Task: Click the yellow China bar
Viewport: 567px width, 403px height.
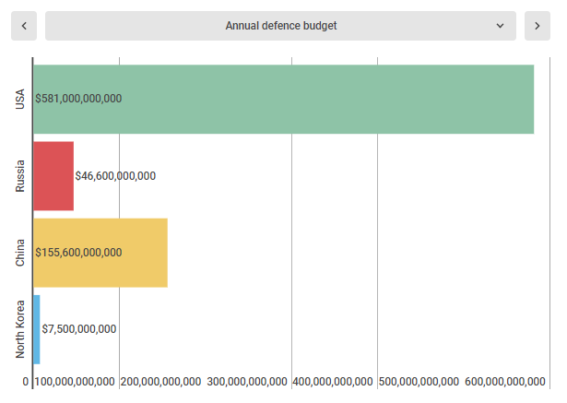Action: click(x=100, y=253)
